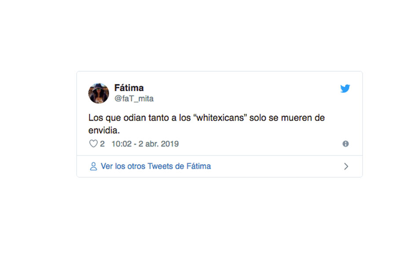The image size is (396, 264).
Task: Click the name Fátima at footer link end
Action: point(198,166)
